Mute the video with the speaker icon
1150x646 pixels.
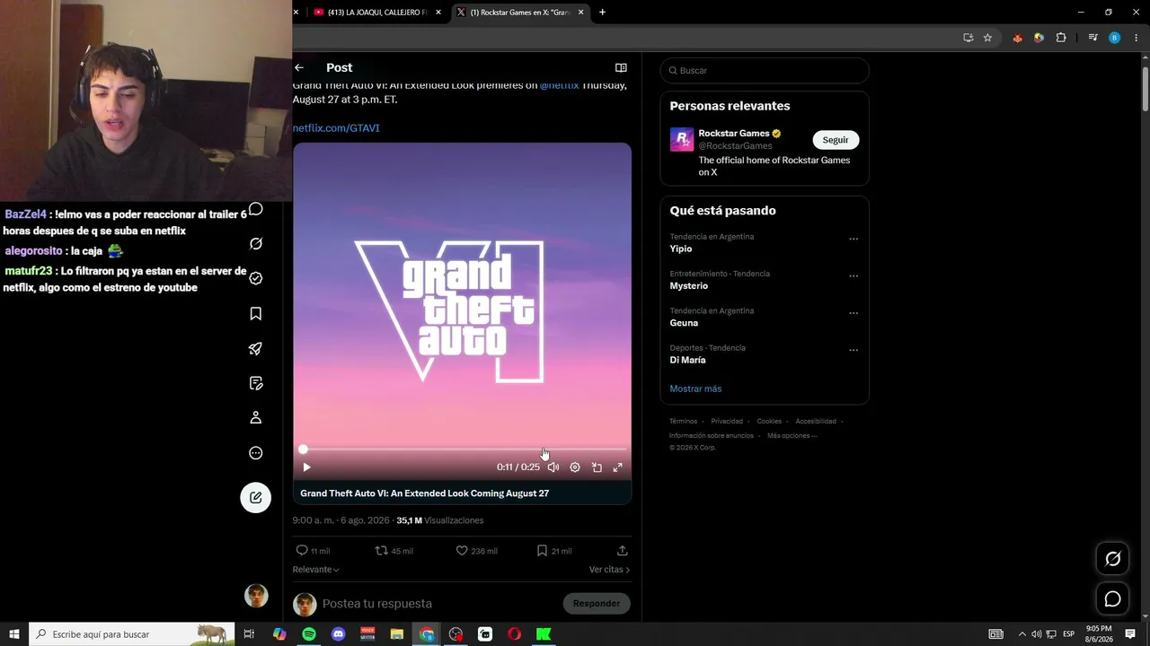click(553, 467)
